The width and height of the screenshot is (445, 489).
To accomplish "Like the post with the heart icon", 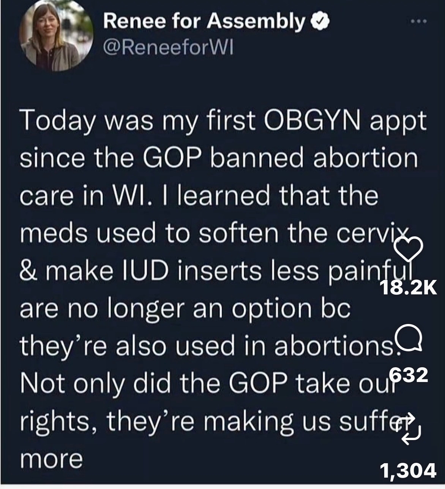I will (409, 249).
